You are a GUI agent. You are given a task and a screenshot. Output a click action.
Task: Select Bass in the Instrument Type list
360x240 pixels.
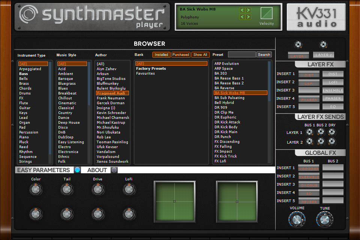[23, 74]
